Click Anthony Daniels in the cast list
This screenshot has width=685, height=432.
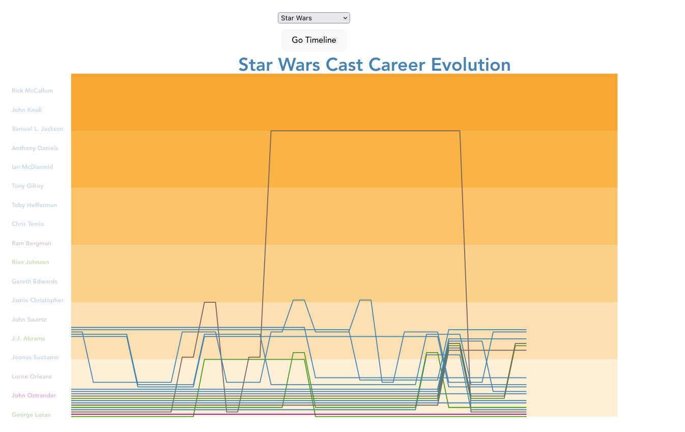click(35, 148)
